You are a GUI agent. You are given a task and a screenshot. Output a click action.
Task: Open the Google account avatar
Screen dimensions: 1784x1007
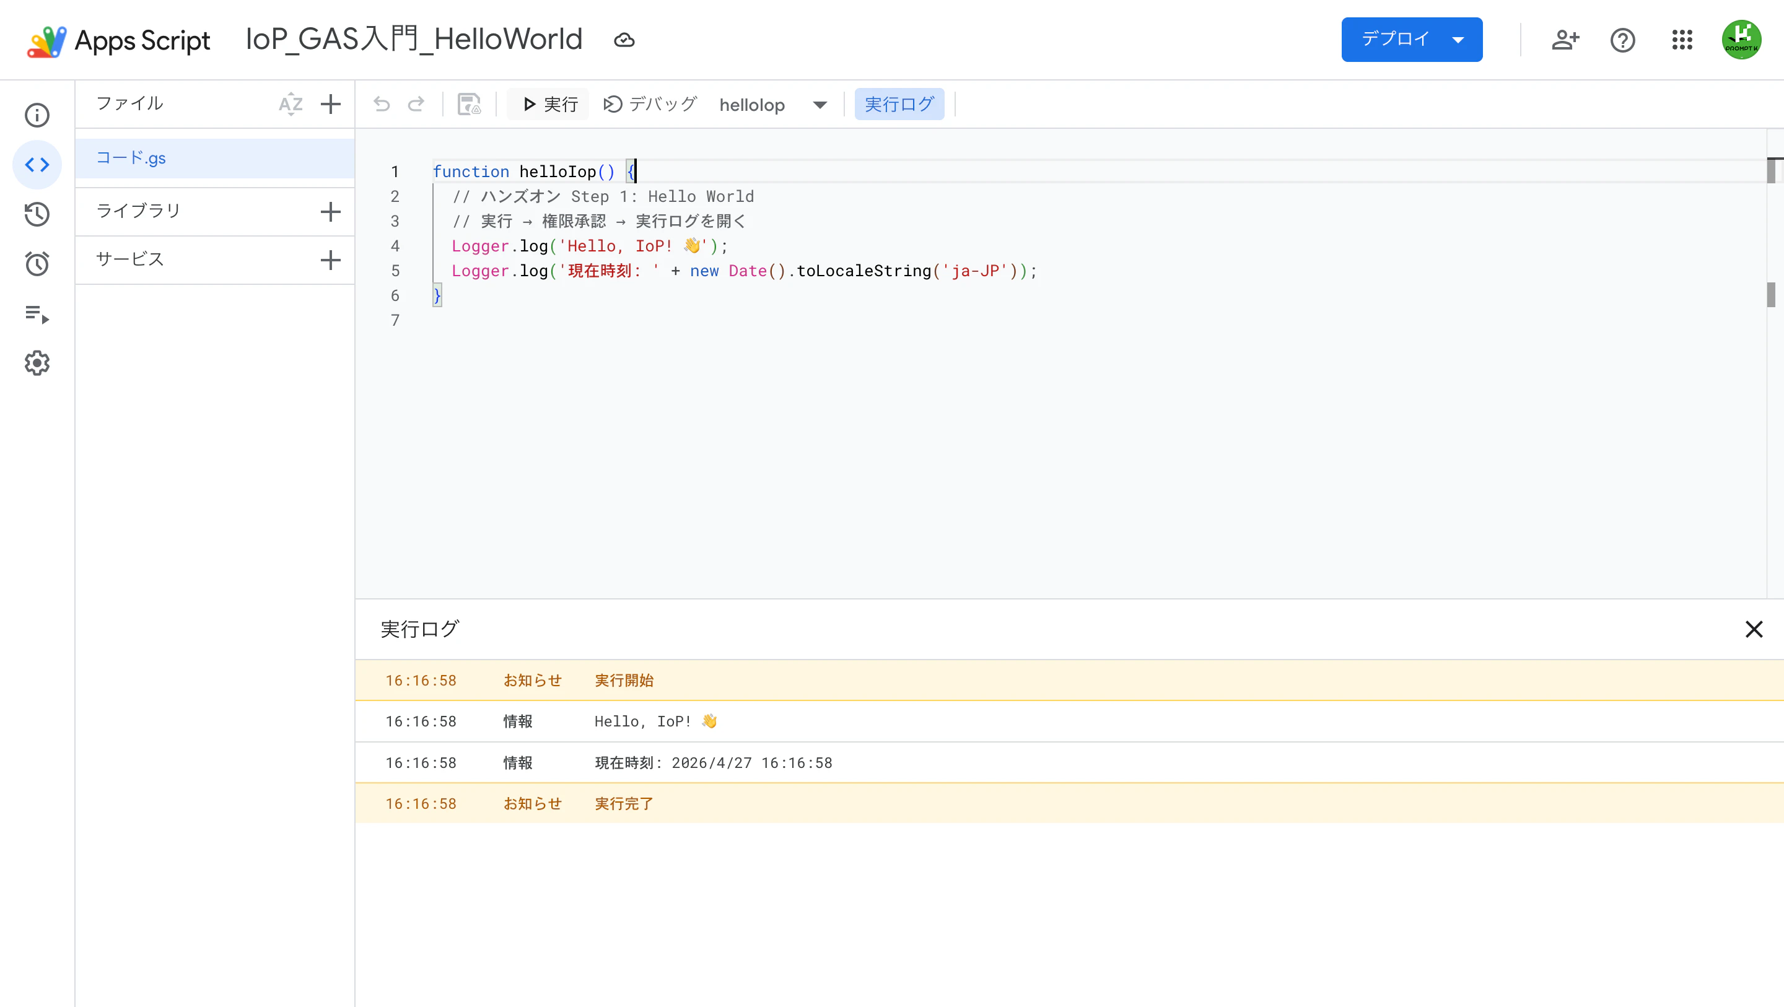pos(1741,40)
